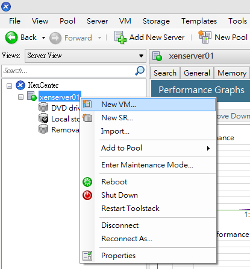Click the Add New Server icon
This screenshot has width=250, height=269.
click(x=120, y=37)
